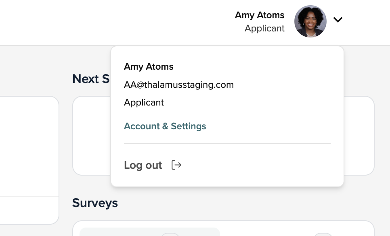The width and height of the screenshot is (390, 236).
Task: Open the Account & Settings link
Action: [165, 126]
